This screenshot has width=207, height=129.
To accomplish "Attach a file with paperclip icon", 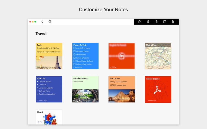I will point(173,22).
